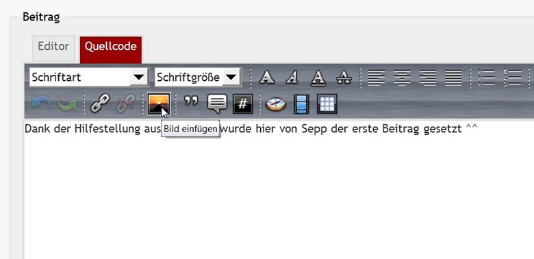Insert a table with grid icon
This screenshot has width=534, height=259.
click(x=327, y=103)
